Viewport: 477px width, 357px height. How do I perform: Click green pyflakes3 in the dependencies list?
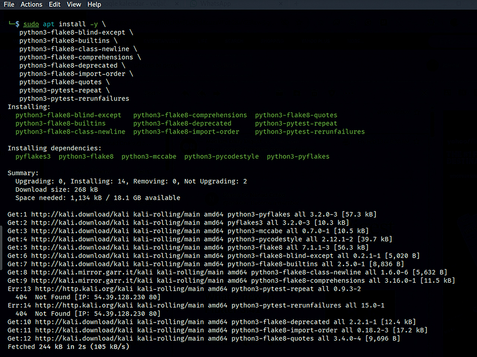click(33, 157)
